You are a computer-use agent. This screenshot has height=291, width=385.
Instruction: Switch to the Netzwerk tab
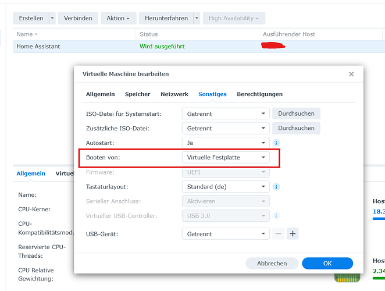174,94
